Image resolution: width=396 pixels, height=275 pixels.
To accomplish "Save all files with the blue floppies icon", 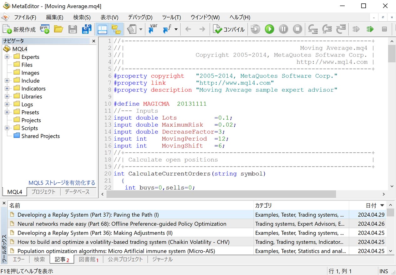I will (87, 29).
